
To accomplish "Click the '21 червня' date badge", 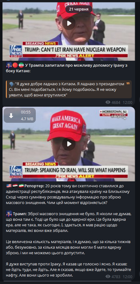I will click(x=79, y=9).
